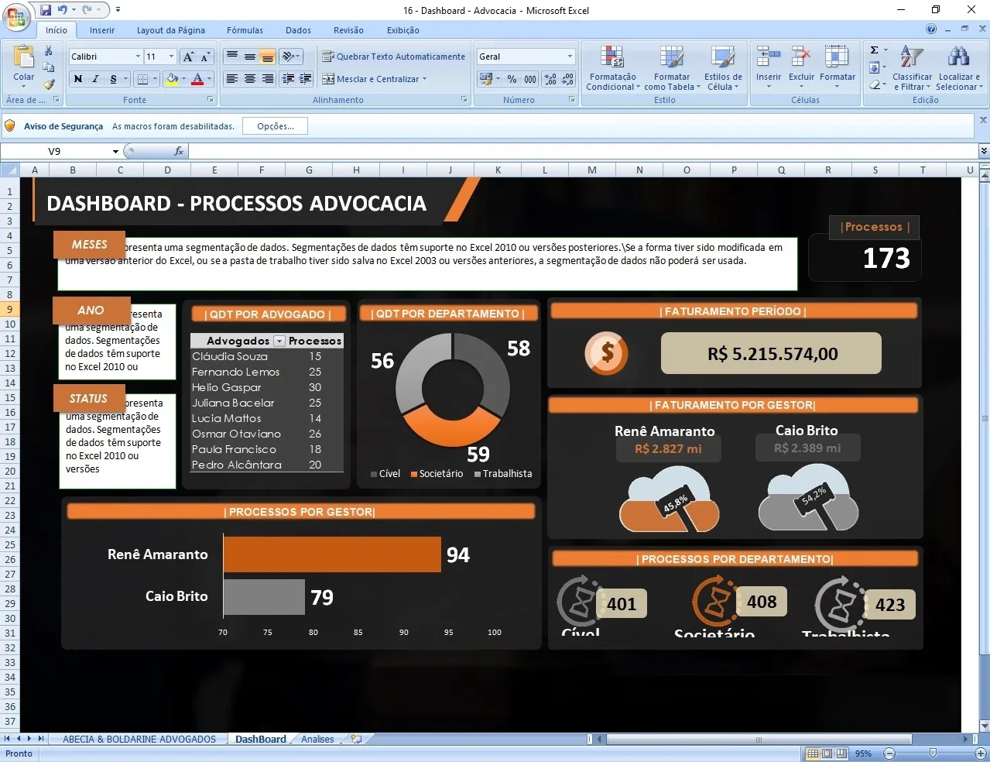The height and width of the screenshot is (762, 990).
Task: Center cell text horizontally
Action: (x=249, y=79)
